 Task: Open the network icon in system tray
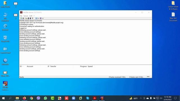158,98
